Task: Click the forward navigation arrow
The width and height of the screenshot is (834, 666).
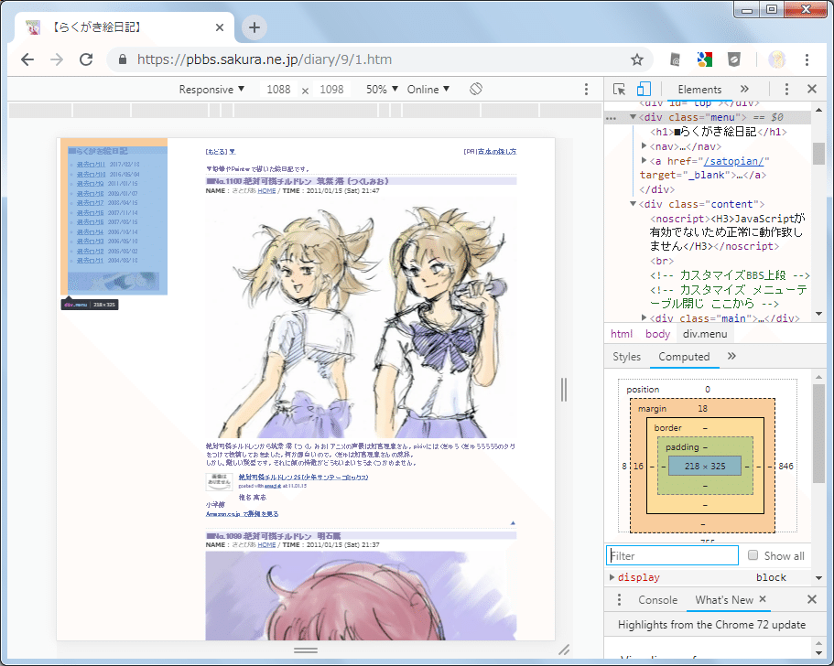Action: coord(57,59)
